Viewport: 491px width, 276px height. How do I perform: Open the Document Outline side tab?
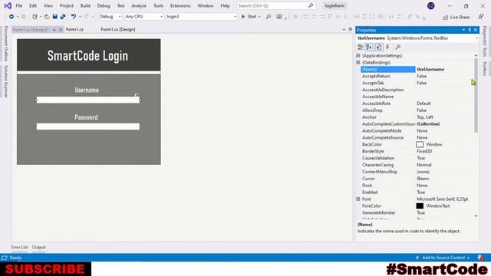(5, 44)
